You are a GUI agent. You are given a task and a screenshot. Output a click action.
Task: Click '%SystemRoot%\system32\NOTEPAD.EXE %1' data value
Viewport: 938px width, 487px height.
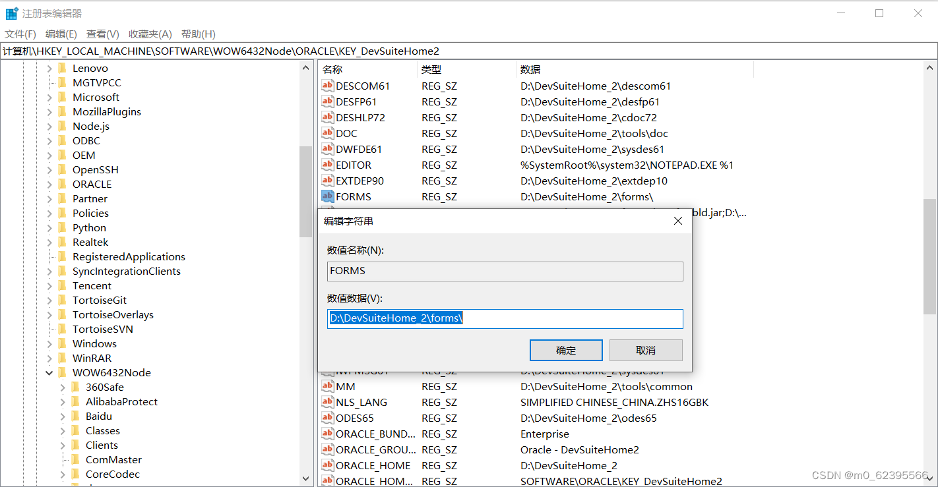pos(627,165)
